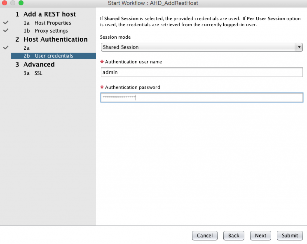Go to the previous step with Back
The image size is (307, 244).
point(234,236)
